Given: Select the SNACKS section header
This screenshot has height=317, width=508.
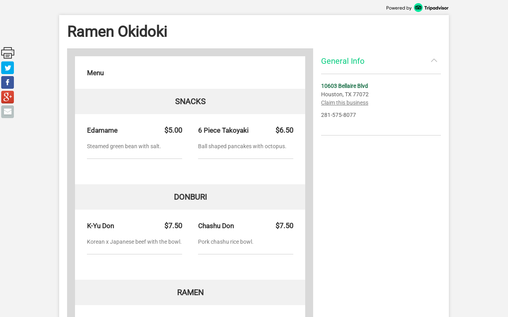Looking at the screenshot, I should tap(190, 101).
